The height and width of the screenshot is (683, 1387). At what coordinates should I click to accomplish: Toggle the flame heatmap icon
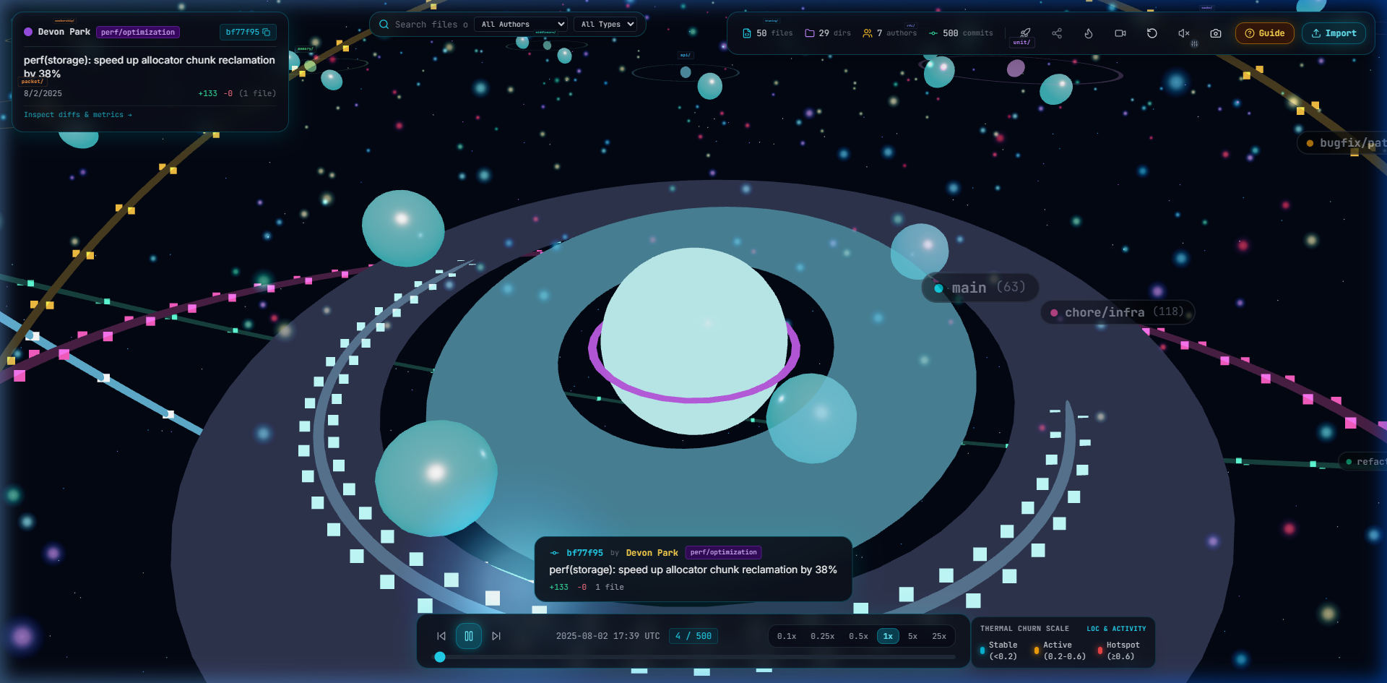(1089, 33)
